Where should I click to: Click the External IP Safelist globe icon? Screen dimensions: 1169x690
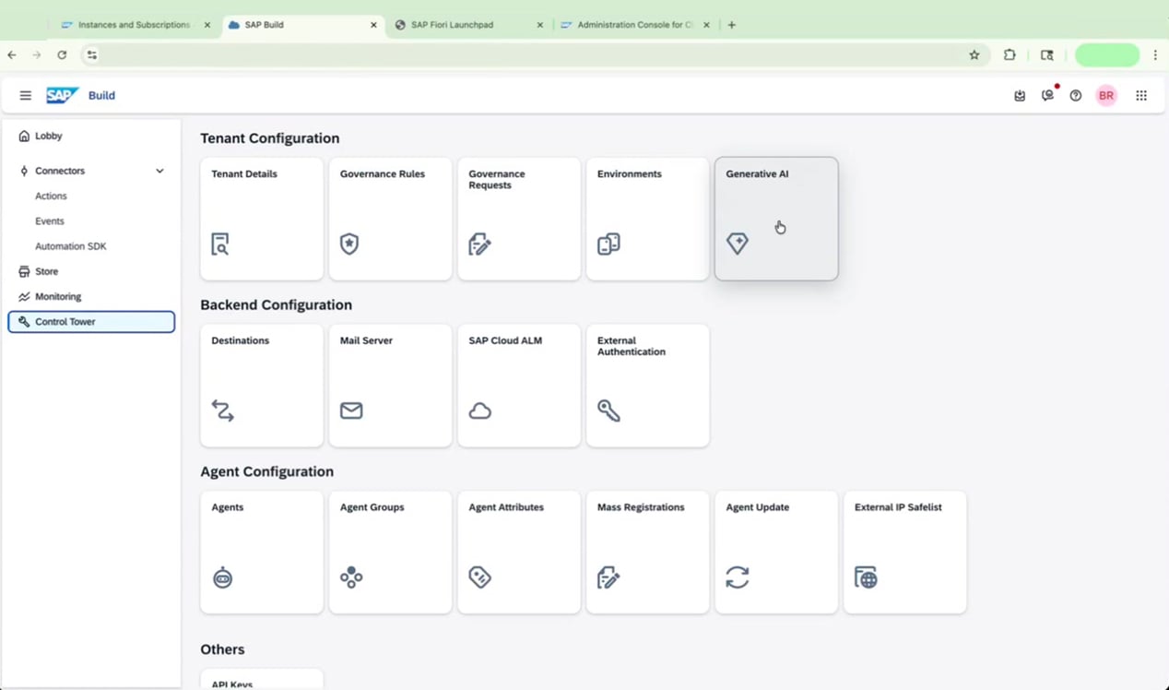click(866, 577)
